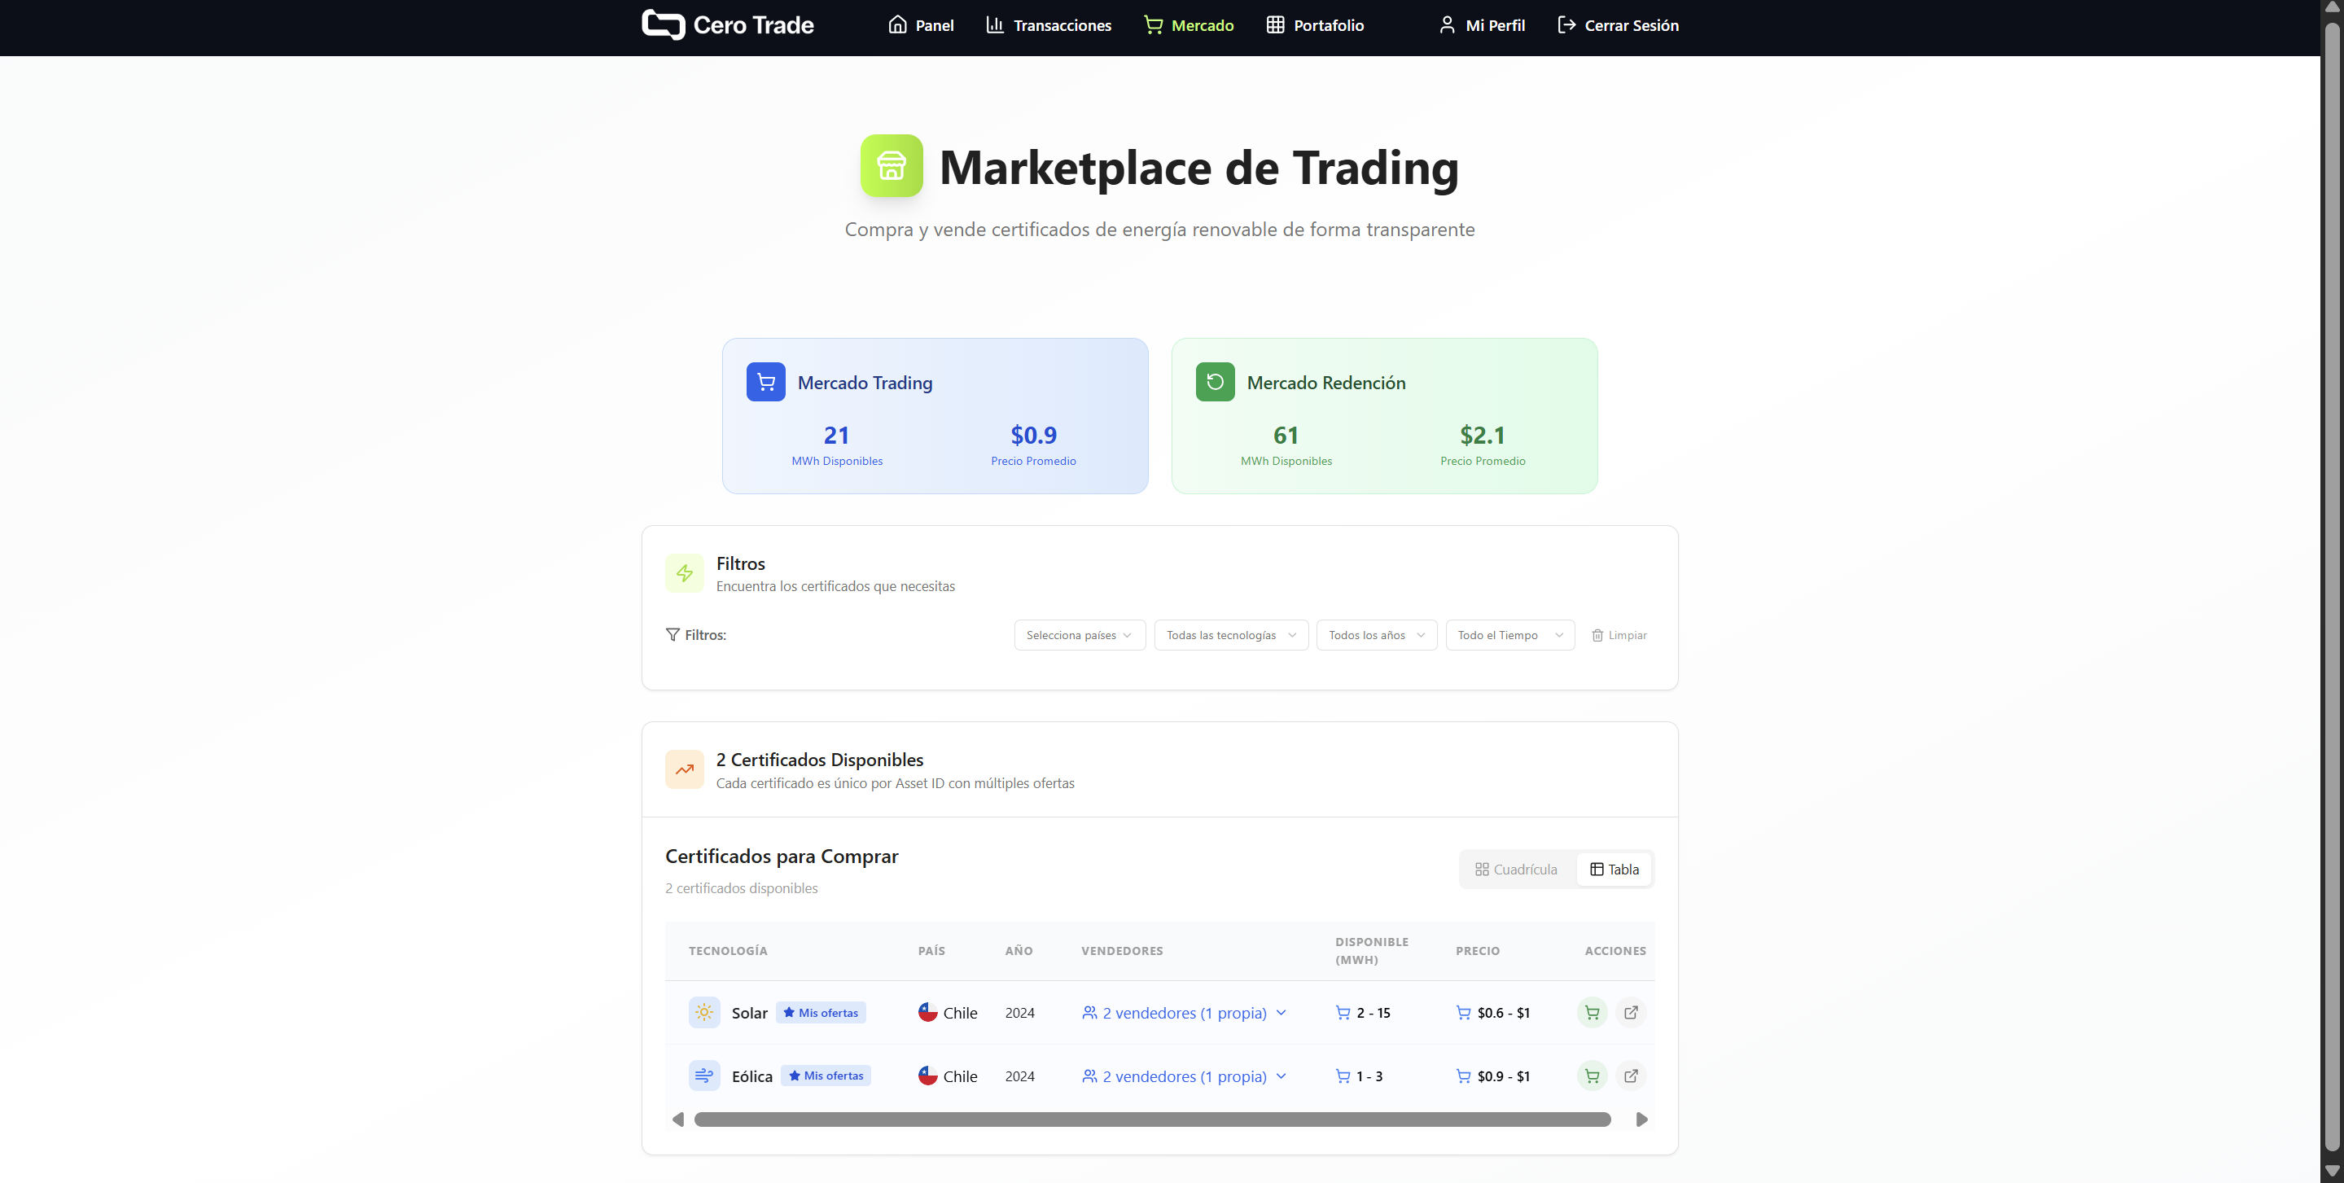Select the Mercado menu item

(x=1189, y=24)
